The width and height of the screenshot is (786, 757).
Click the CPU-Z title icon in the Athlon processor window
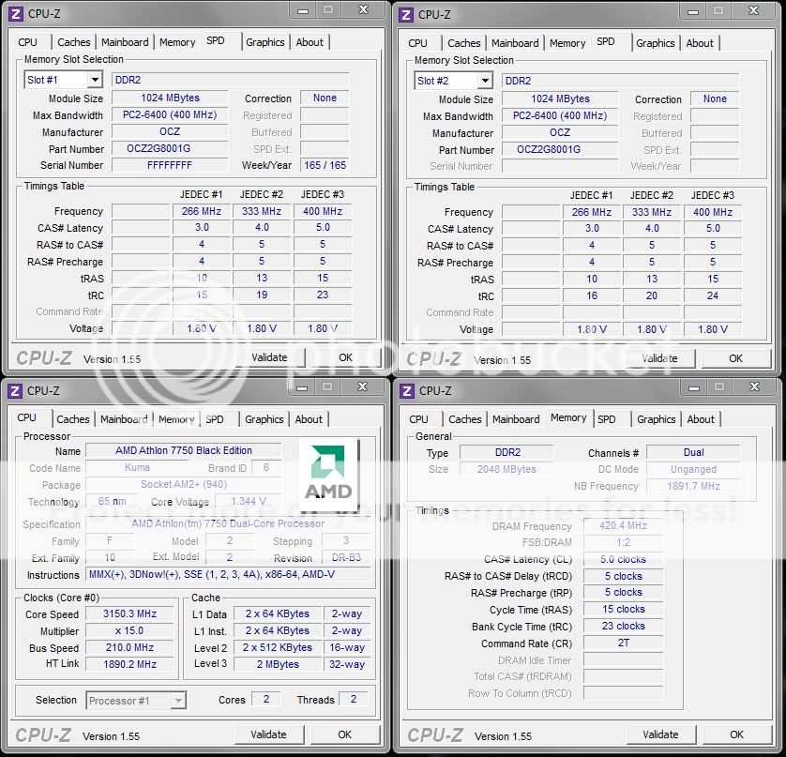(15, 390)
